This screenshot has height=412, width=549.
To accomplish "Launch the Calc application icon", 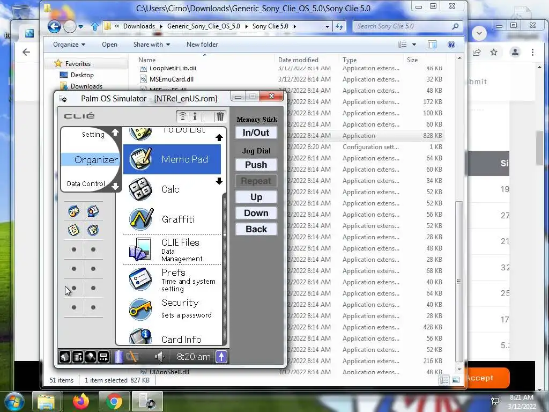I will (140, 189).
